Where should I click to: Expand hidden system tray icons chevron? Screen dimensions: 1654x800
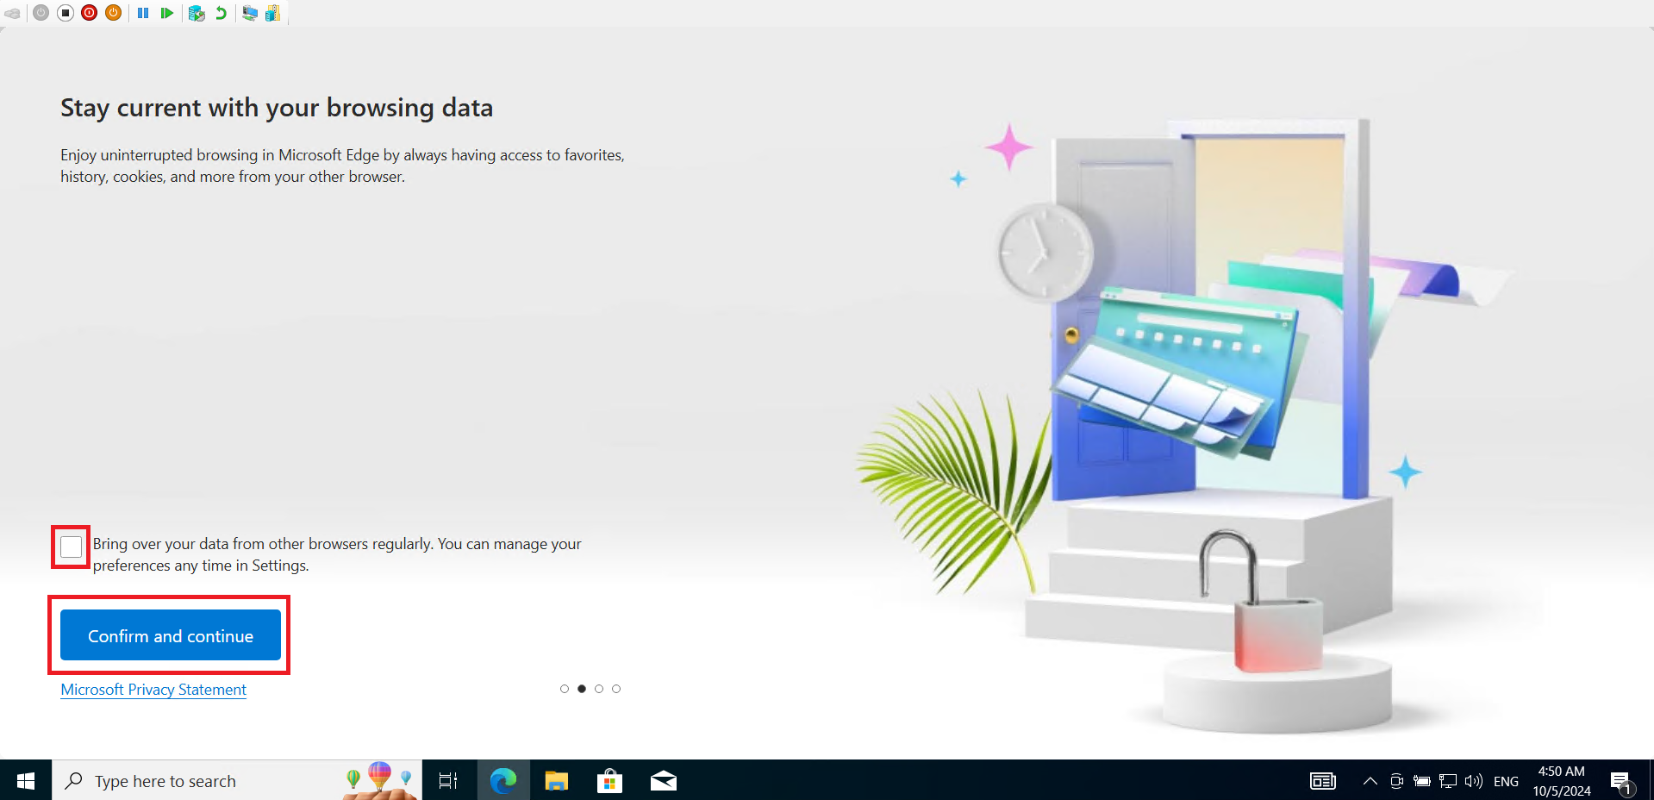coord(1370,781)
